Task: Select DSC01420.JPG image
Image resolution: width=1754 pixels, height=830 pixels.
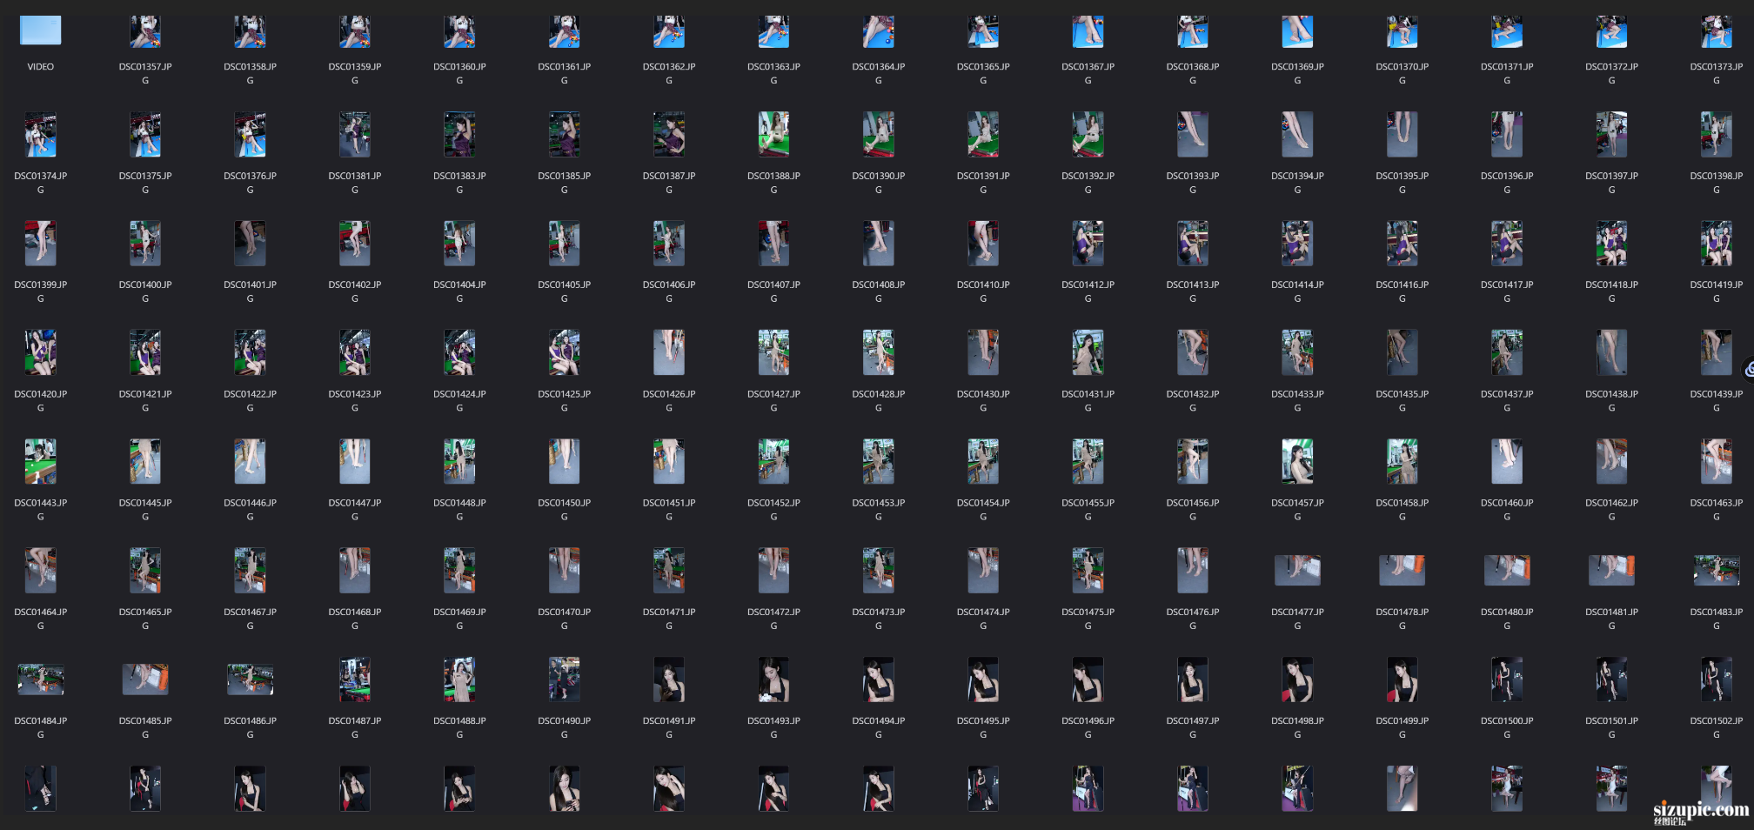Action: click(40, 352)
